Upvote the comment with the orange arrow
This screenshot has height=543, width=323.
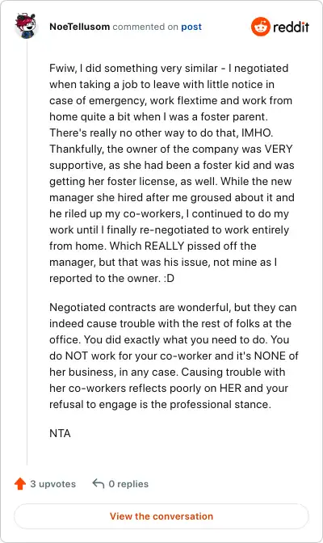[20, 484]
